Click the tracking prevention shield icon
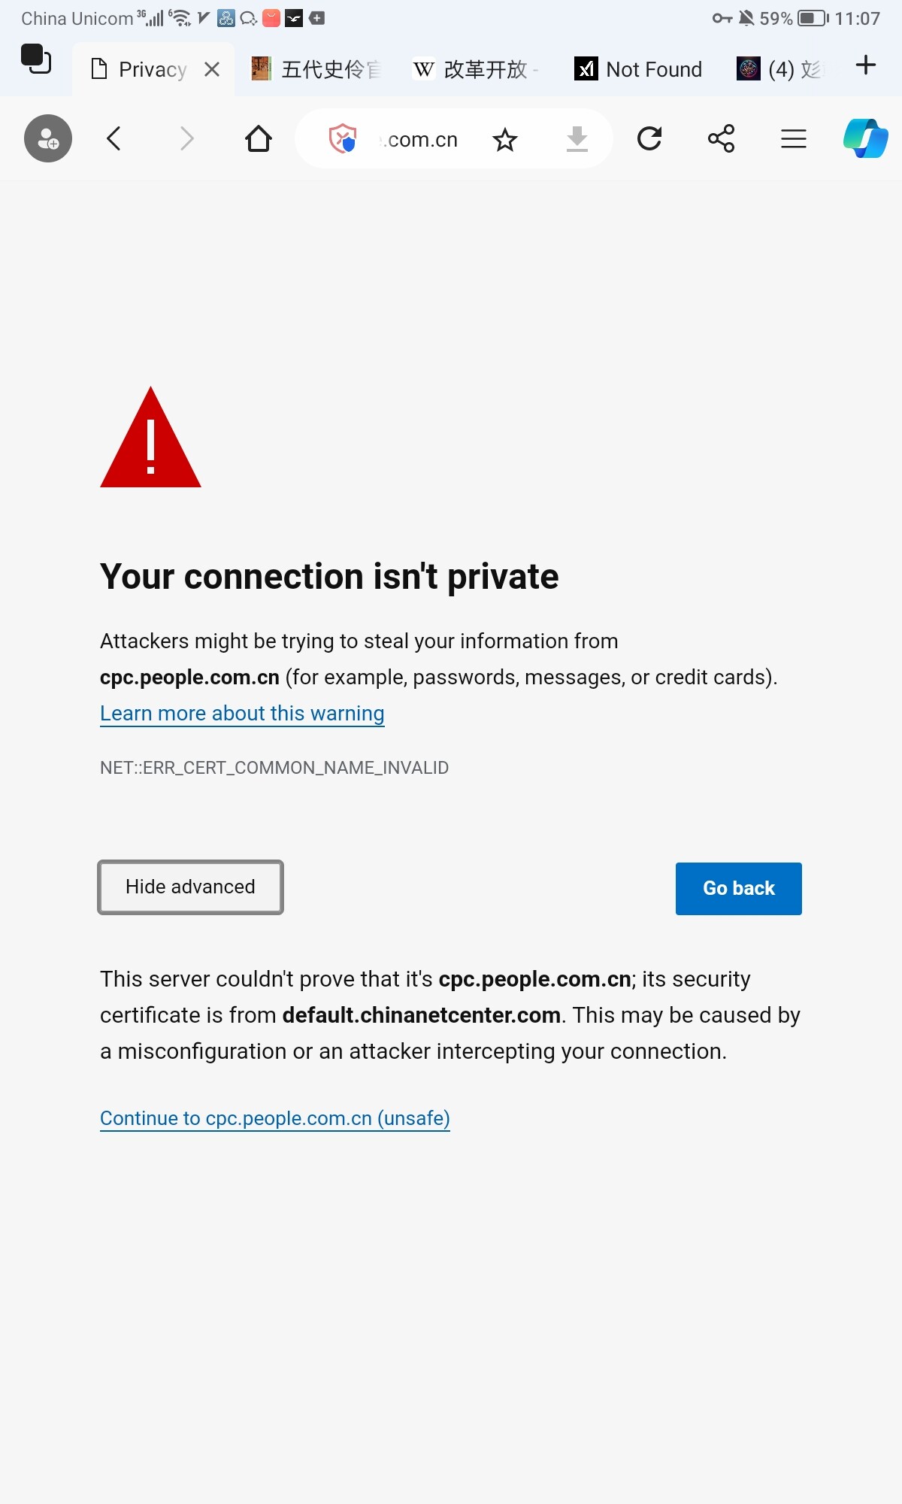Viewport: 902px width, 1504px height. click(343, 138)
